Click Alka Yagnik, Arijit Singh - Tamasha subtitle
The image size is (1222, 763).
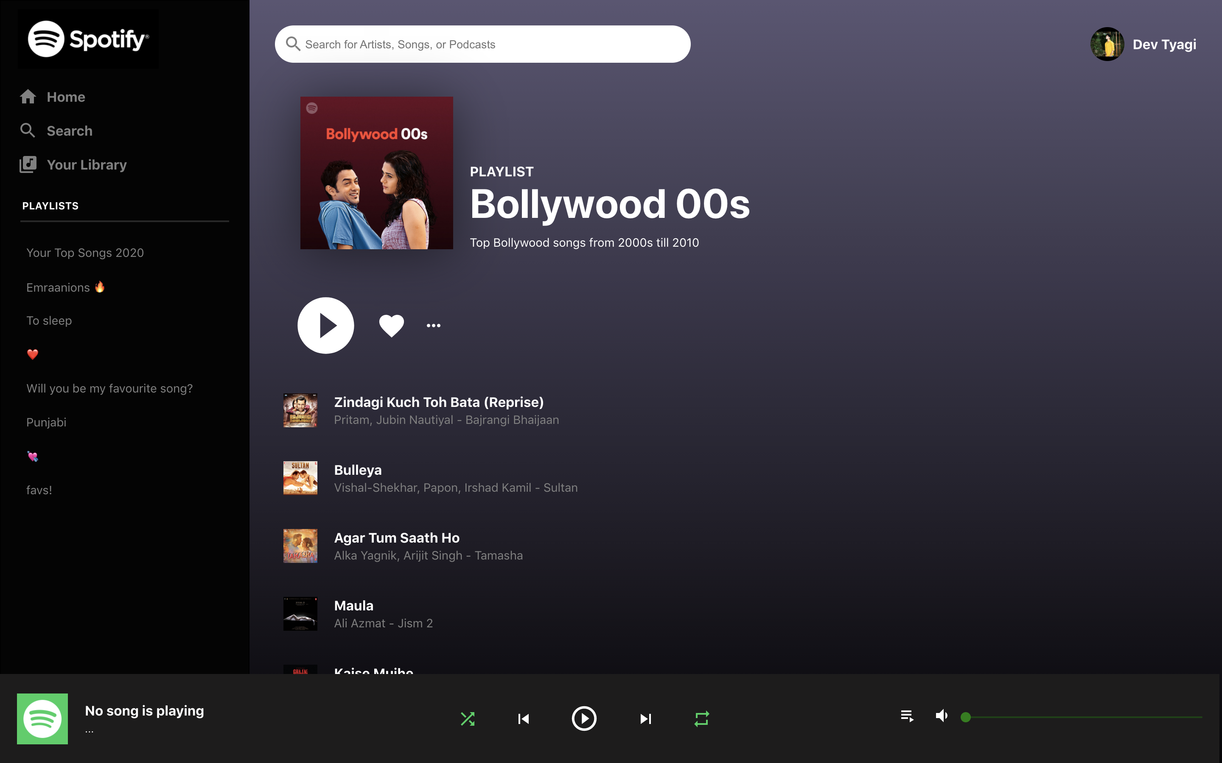coord(428,556)
